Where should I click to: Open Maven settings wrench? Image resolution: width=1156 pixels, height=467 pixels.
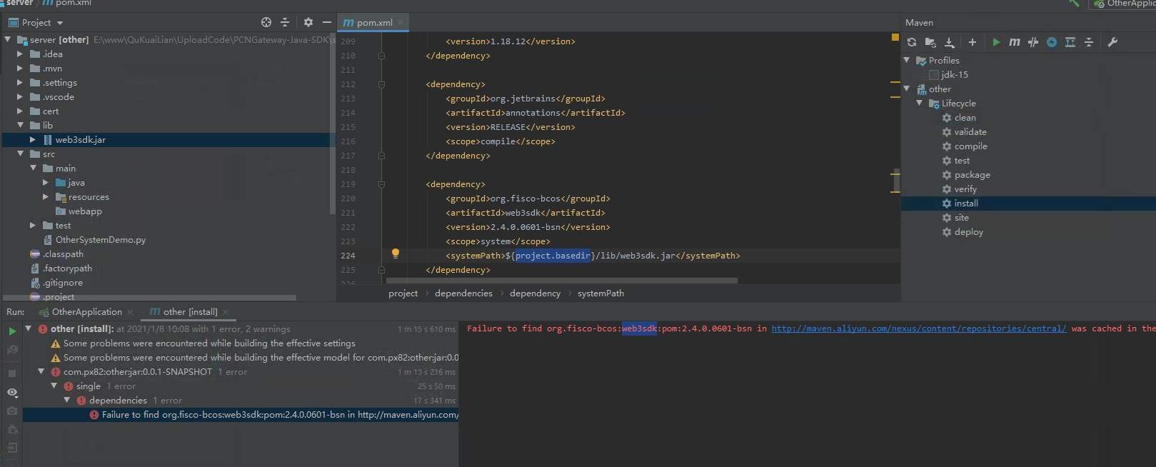coord(1112,42)
